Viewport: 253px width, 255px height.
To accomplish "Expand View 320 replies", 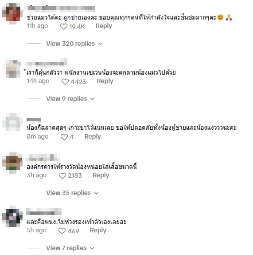I will point(74,44).
